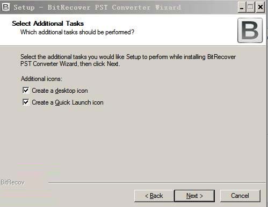Cancel the installation
The height and width of the screenshot is (207, 268).
pos(240,196)
